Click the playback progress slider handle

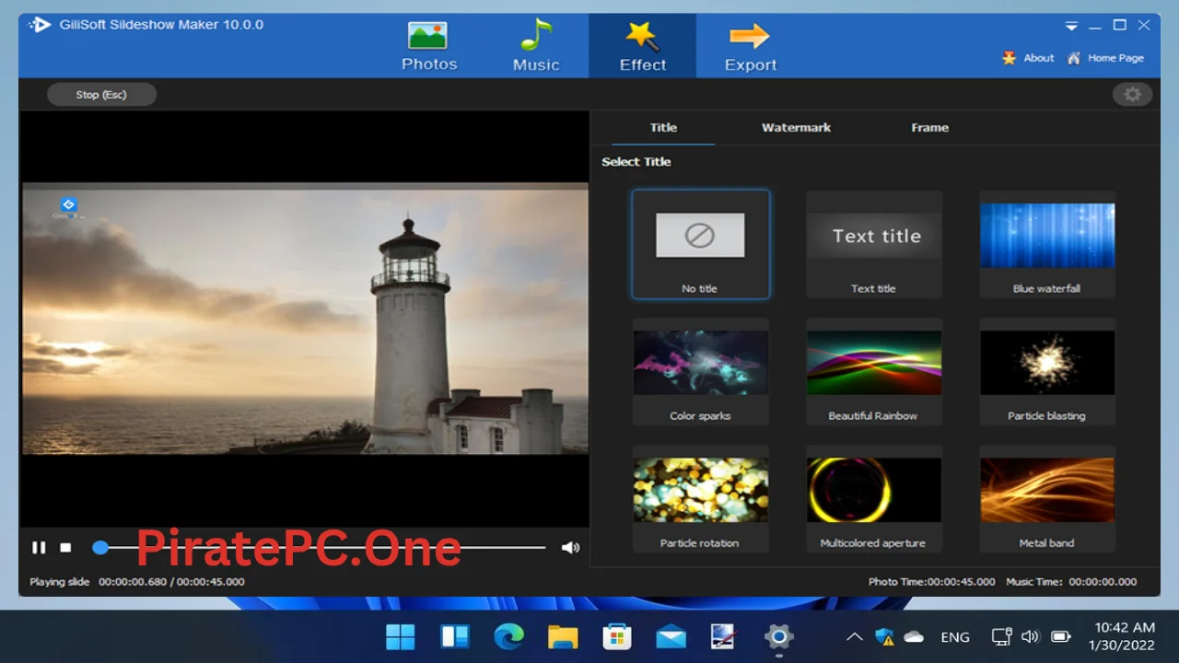pos(100,547)
